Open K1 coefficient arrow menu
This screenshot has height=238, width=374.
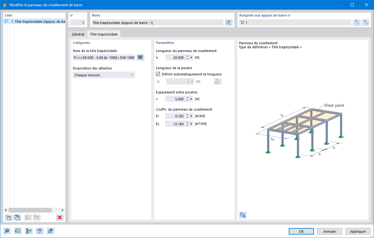[x=192, y=116]
